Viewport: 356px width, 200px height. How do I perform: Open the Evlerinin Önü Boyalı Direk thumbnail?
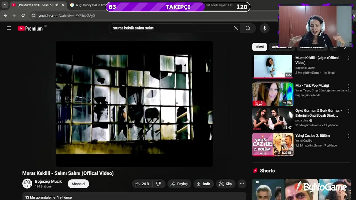[x=273, y=119]
